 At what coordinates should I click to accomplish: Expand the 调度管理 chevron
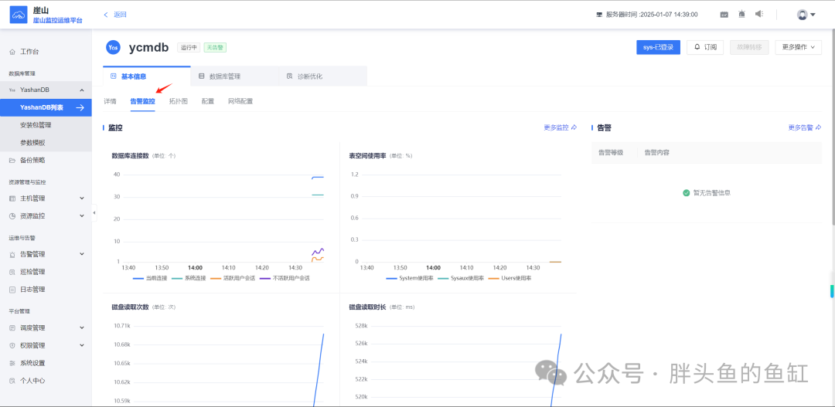click(x=81, y=327)
